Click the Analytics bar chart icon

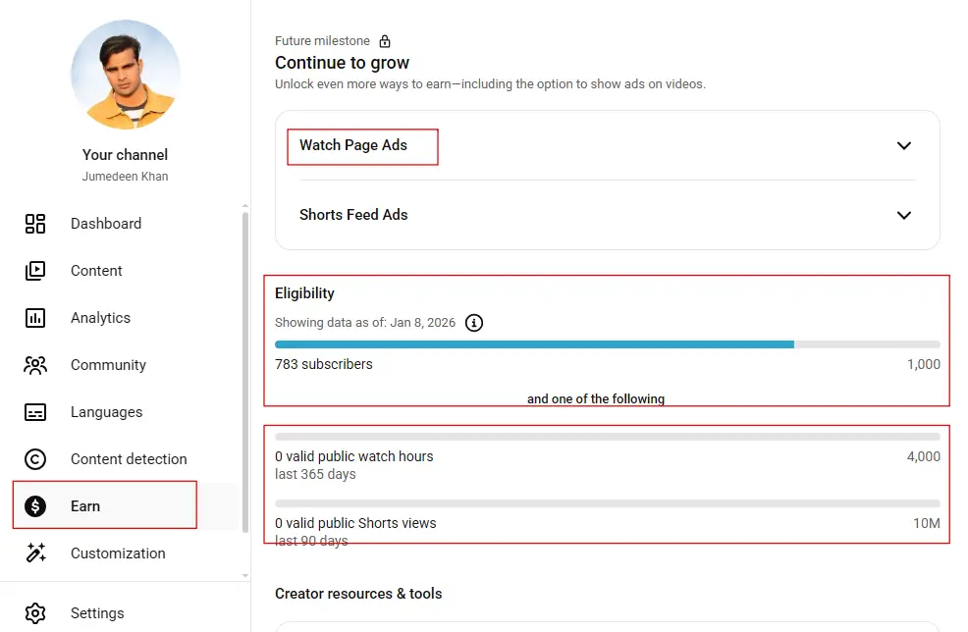(x=35, y=318)
